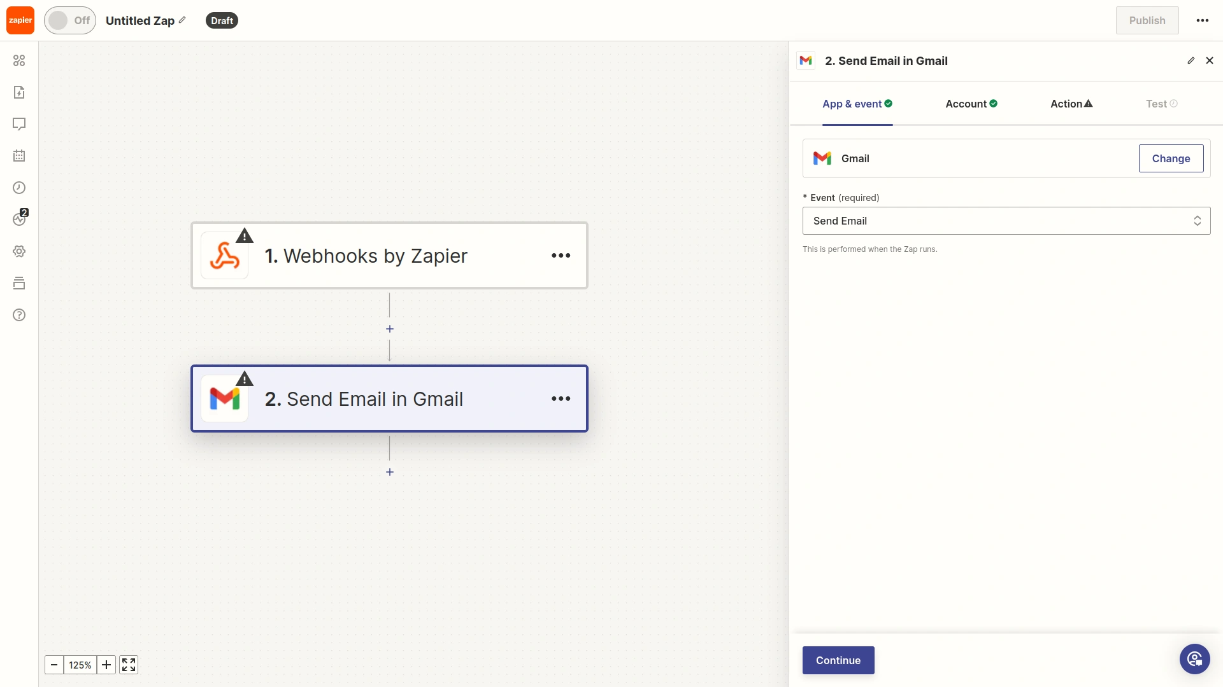Open the Zap templates sidebar icon
Screen dimensions: 1223x687
(x=19, y=92)
